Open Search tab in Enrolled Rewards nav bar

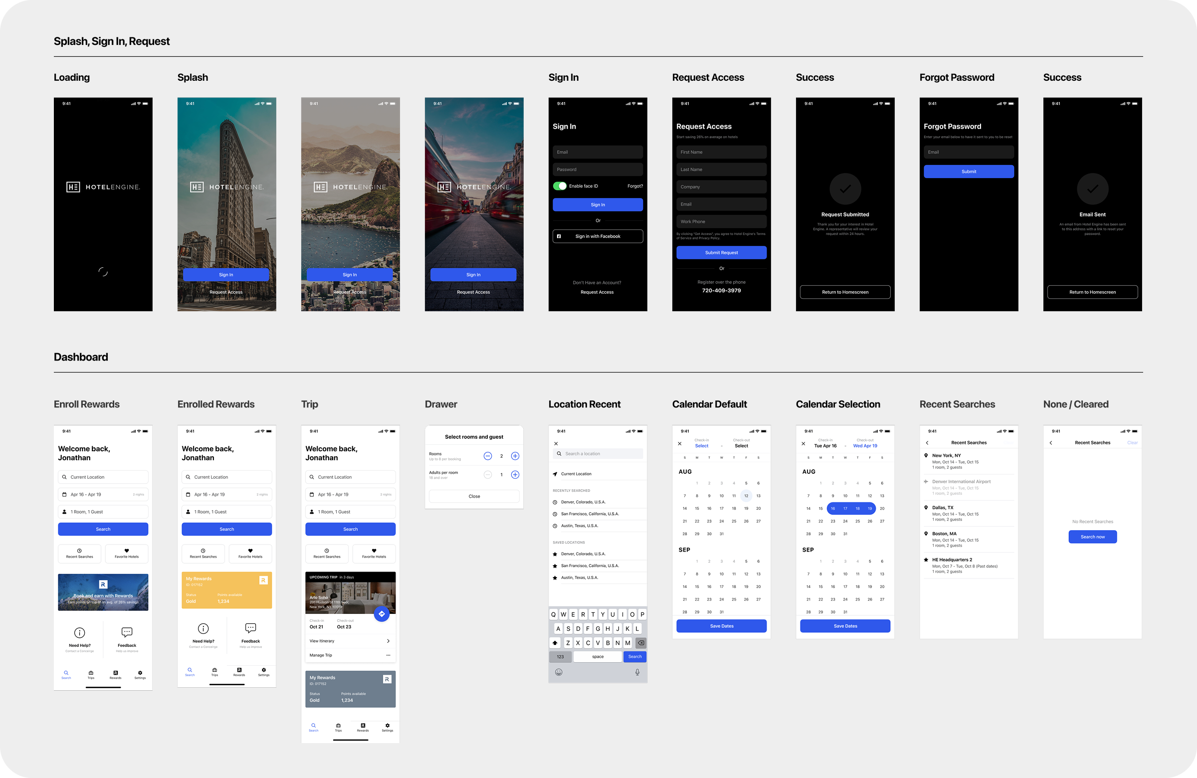[x=190, y=672]
